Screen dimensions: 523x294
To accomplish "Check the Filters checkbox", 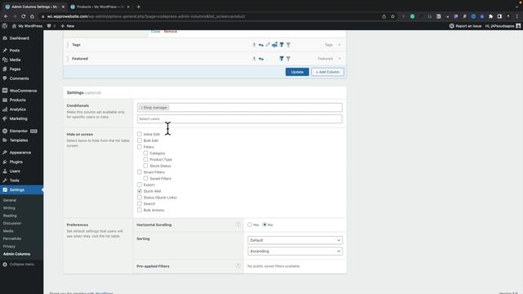I will pos(140,147).
